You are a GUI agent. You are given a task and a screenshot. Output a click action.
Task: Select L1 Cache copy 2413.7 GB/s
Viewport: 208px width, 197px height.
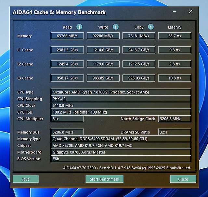click(x=139, y=50)
